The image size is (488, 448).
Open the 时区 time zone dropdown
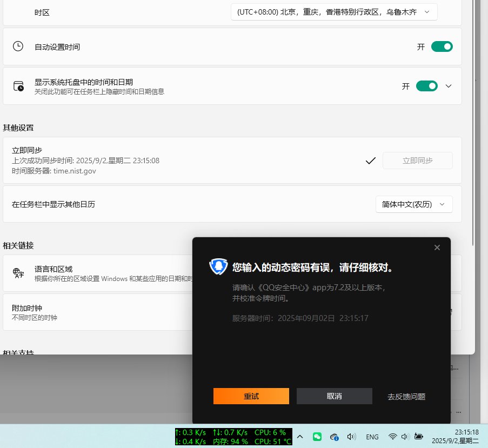point(333,12)
